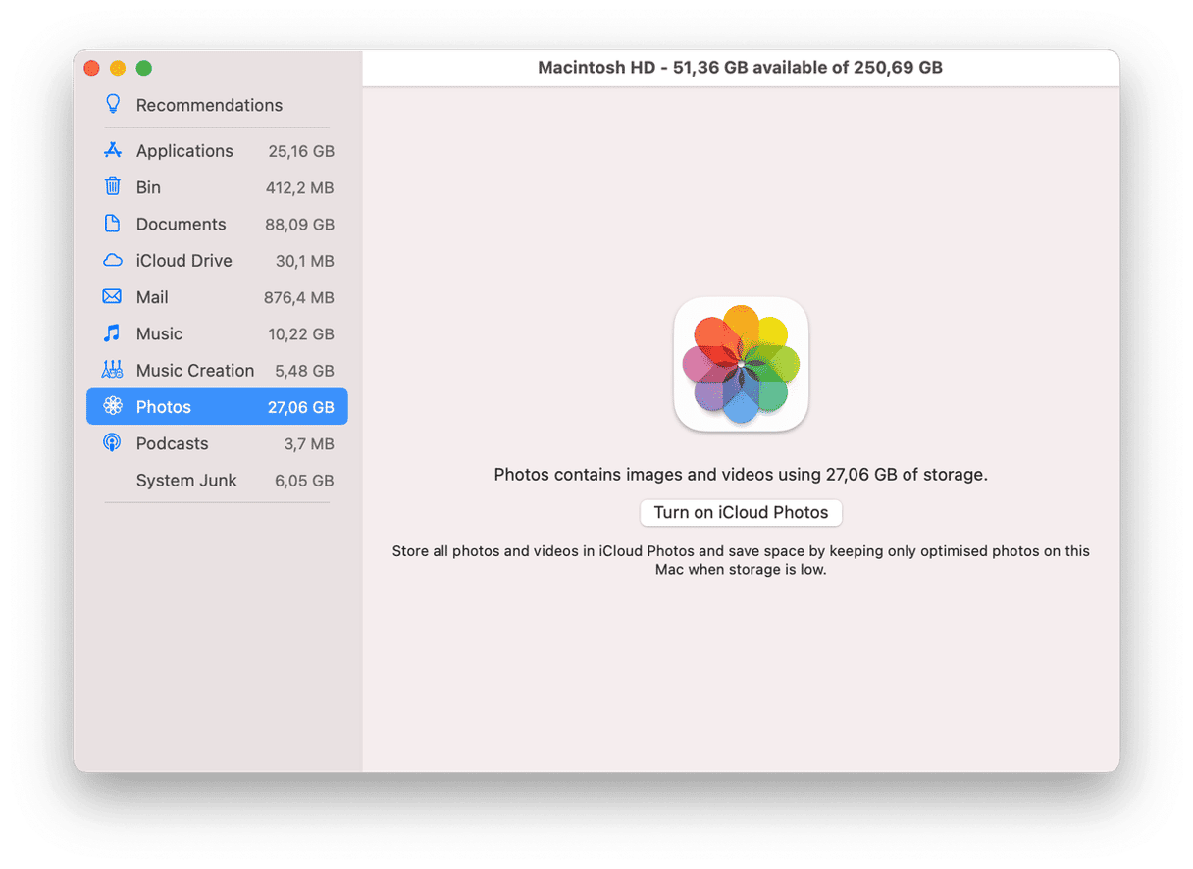Screen dimensions: 1193x869
Task: Click the Macintosh HD title bar text
Action: click(740, 68)
